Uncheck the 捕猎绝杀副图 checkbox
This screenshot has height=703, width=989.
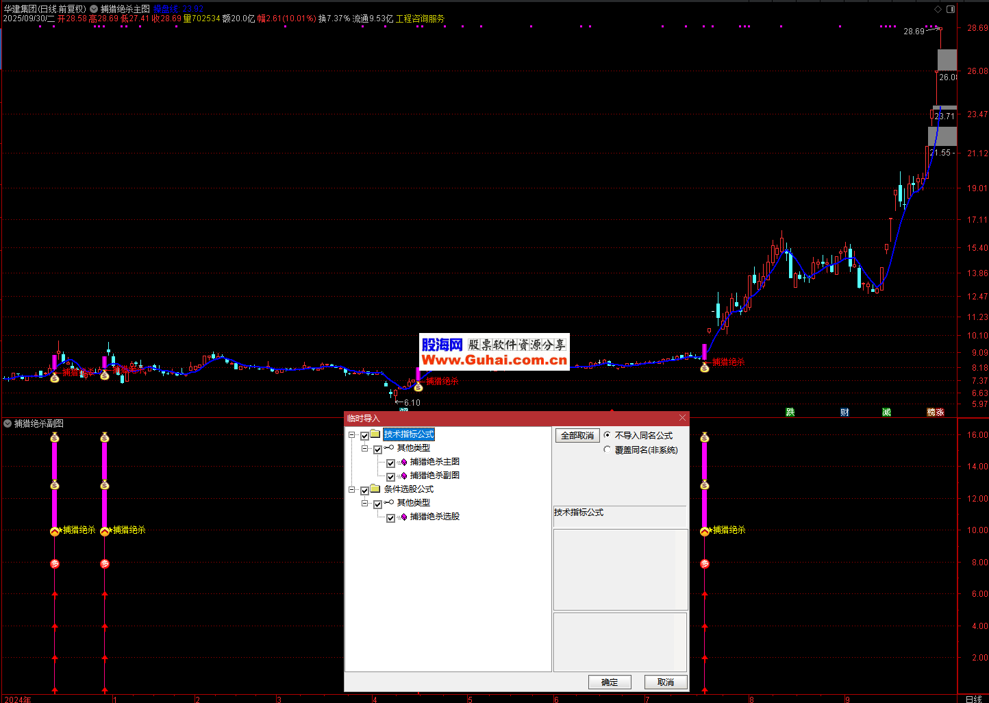(x=390, y=477)
